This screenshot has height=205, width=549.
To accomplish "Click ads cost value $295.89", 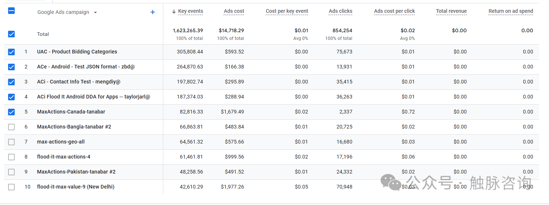I will pos(234,82).
